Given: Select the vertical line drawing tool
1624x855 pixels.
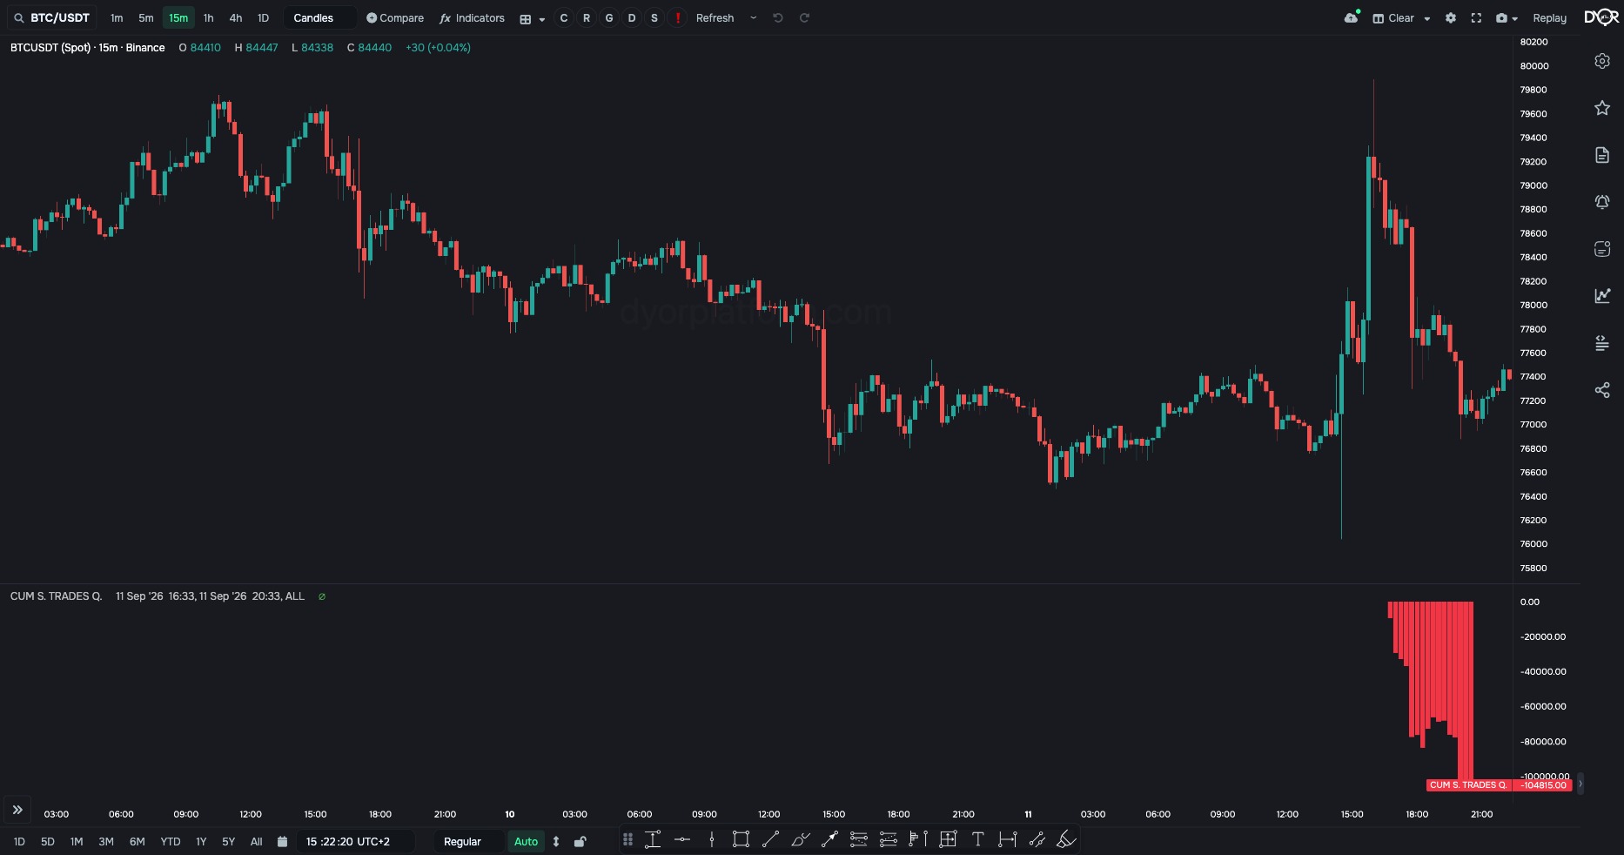Looking at the screenshot, I should coord(712,839).
